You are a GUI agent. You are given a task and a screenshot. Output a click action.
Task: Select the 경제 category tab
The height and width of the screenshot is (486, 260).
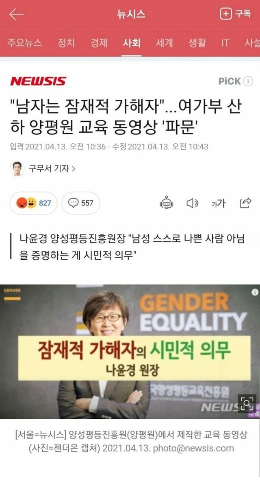tap(99, 43)
